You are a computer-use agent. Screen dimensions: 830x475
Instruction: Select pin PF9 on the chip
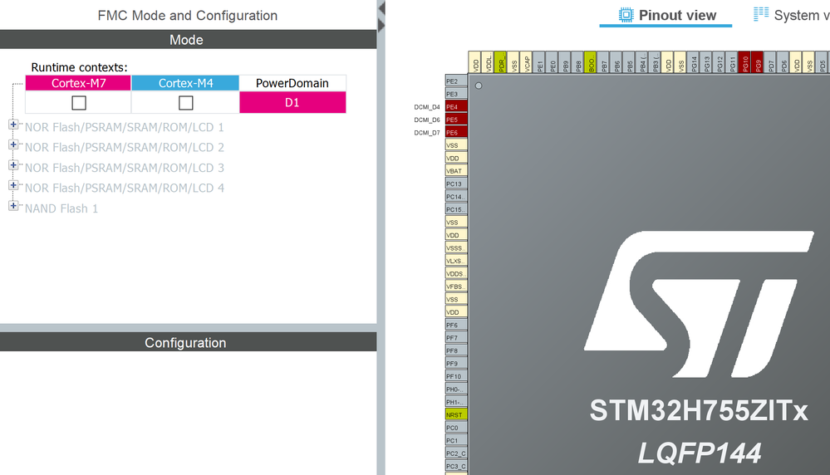pos(456,364)
